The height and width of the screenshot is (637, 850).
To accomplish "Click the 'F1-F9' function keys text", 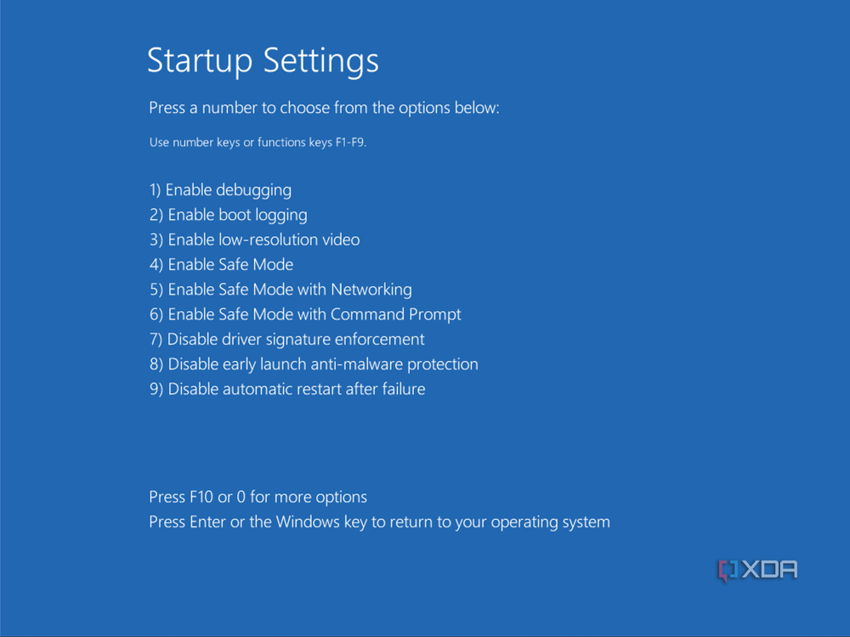I will (x=349, y=143).
